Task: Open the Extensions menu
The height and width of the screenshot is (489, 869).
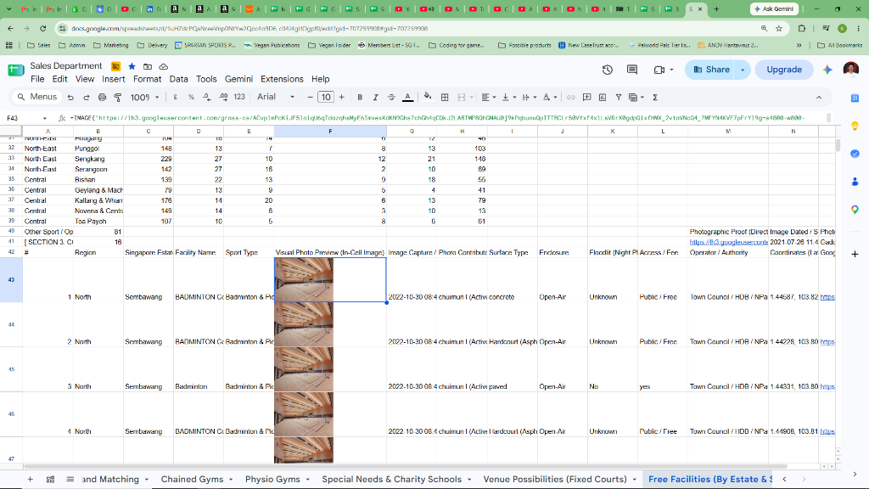Action: tap(282, 79)
